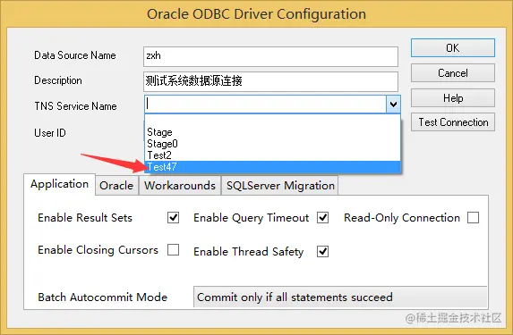Viewport: 513px width, 335px height.
Task: Uncheck Enable Thread Safety
Action: [x=322, y=251]
